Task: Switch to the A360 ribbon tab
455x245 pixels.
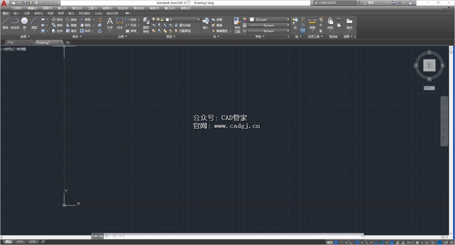Action: [x=98, y=13]
